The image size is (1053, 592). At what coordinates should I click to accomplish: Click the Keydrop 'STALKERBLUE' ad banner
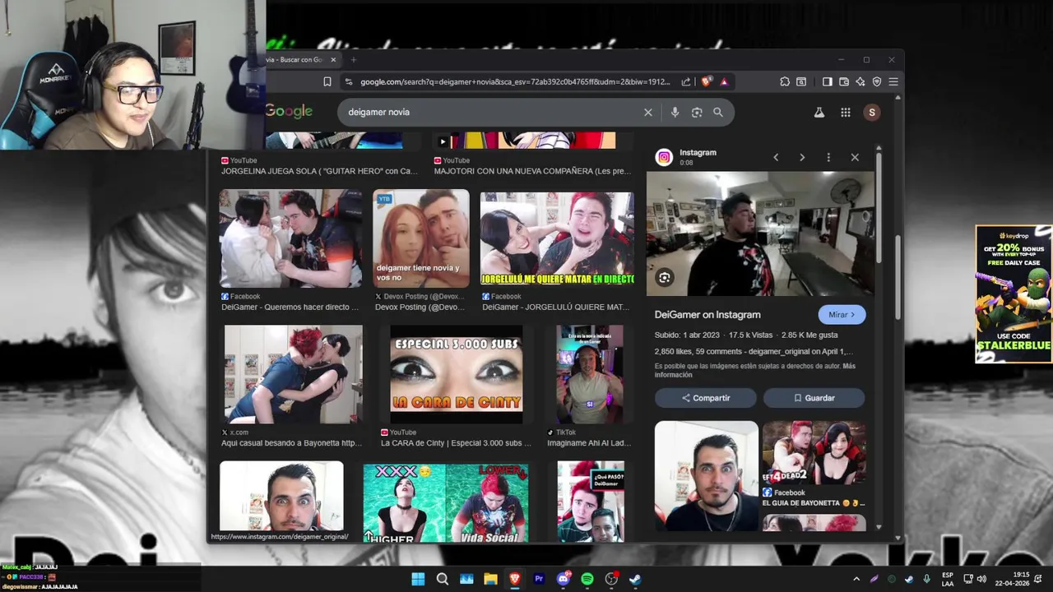[x=1014, y=294]
